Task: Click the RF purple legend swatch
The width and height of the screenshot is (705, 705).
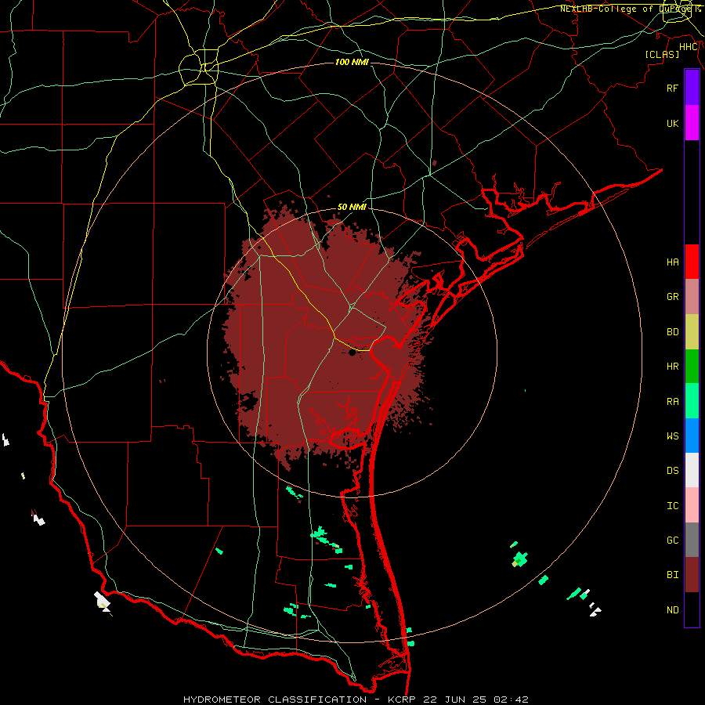Action: pos(692,88)
